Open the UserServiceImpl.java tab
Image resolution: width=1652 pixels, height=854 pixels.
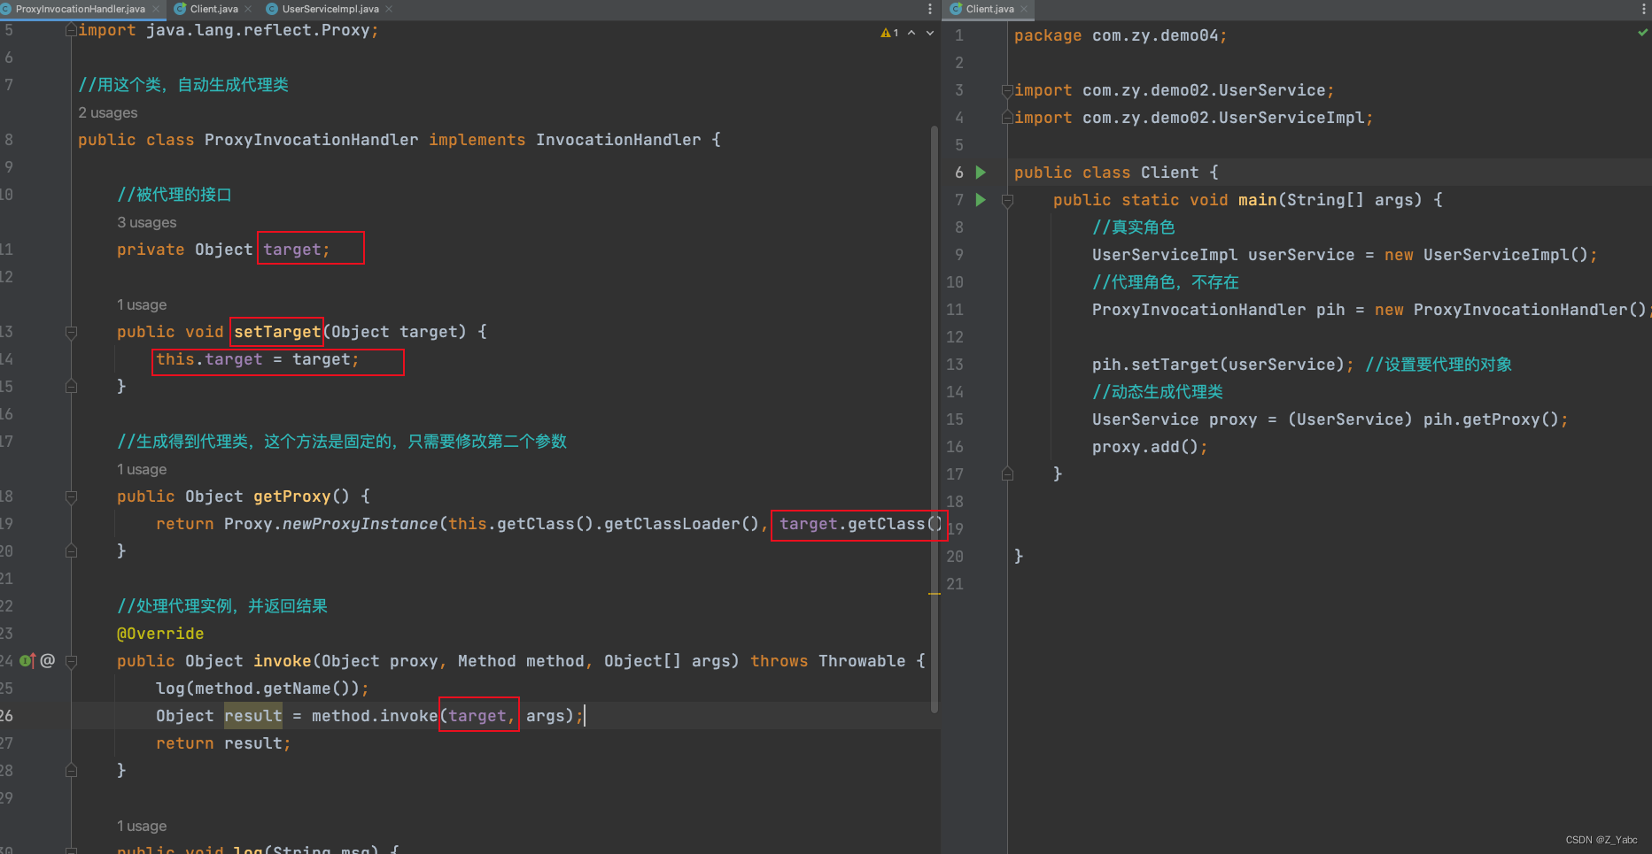tap(330, 9)
